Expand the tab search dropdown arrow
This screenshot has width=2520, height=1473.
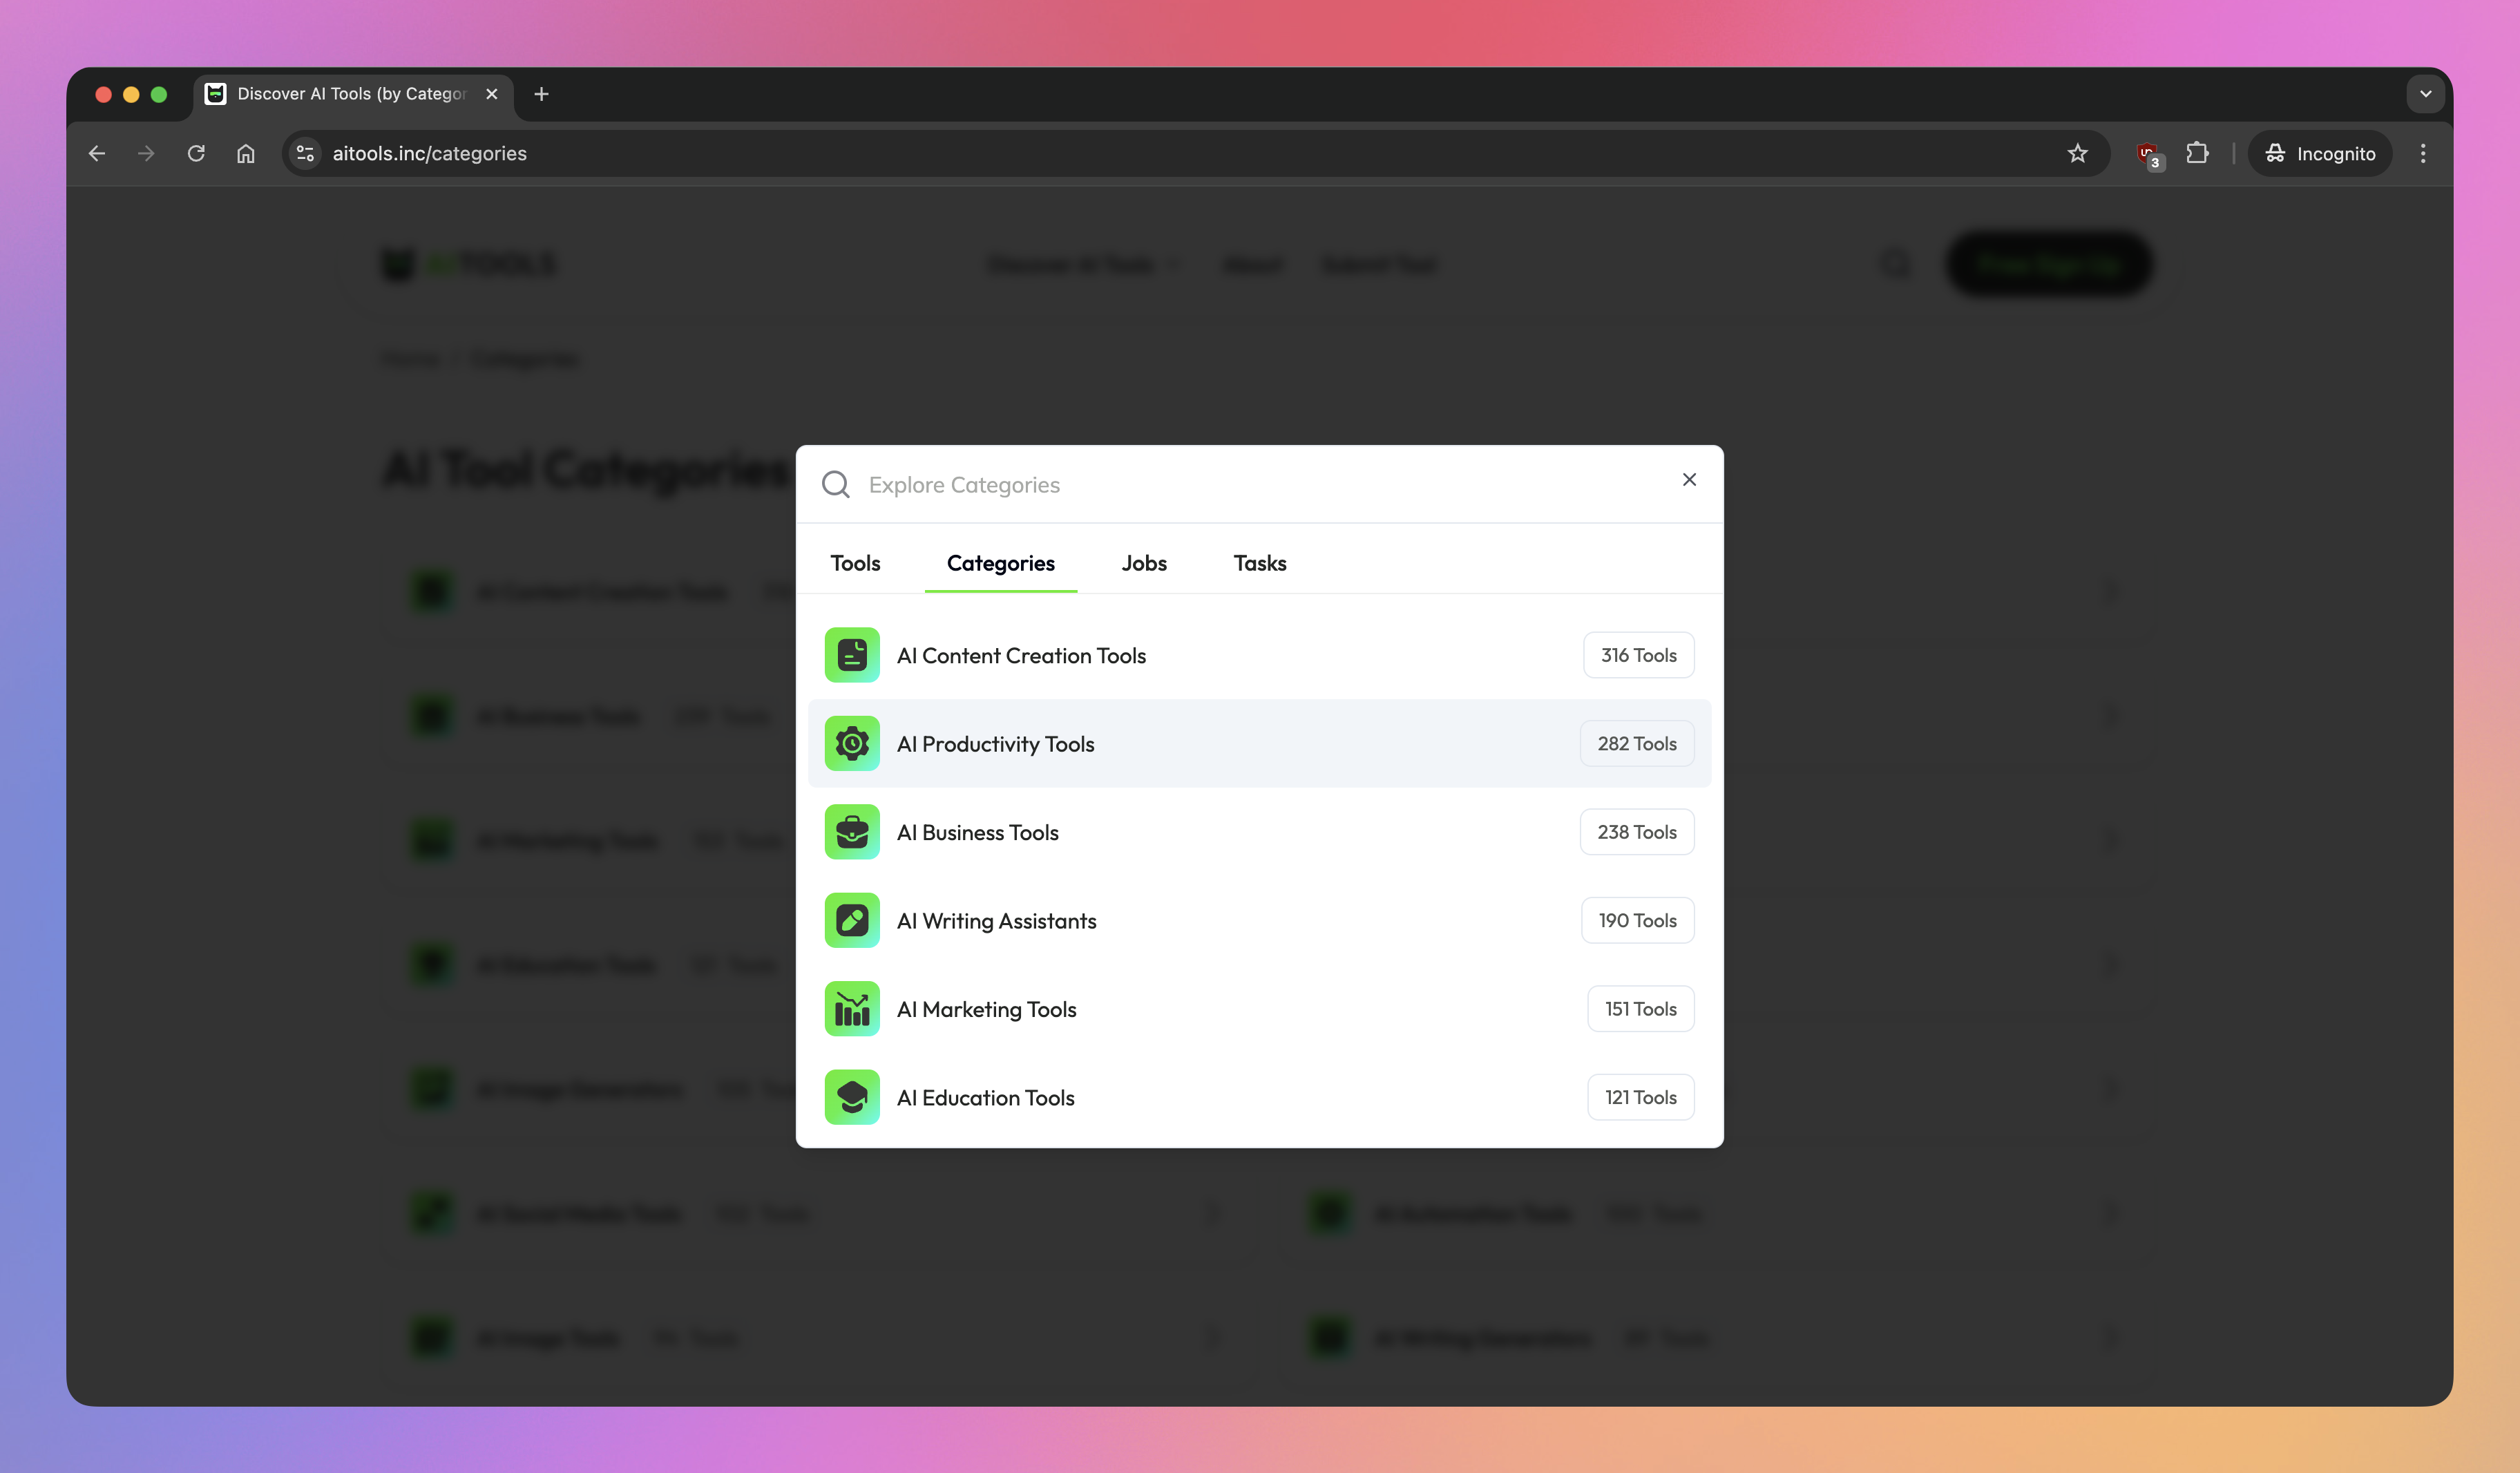pos(2425,94)
